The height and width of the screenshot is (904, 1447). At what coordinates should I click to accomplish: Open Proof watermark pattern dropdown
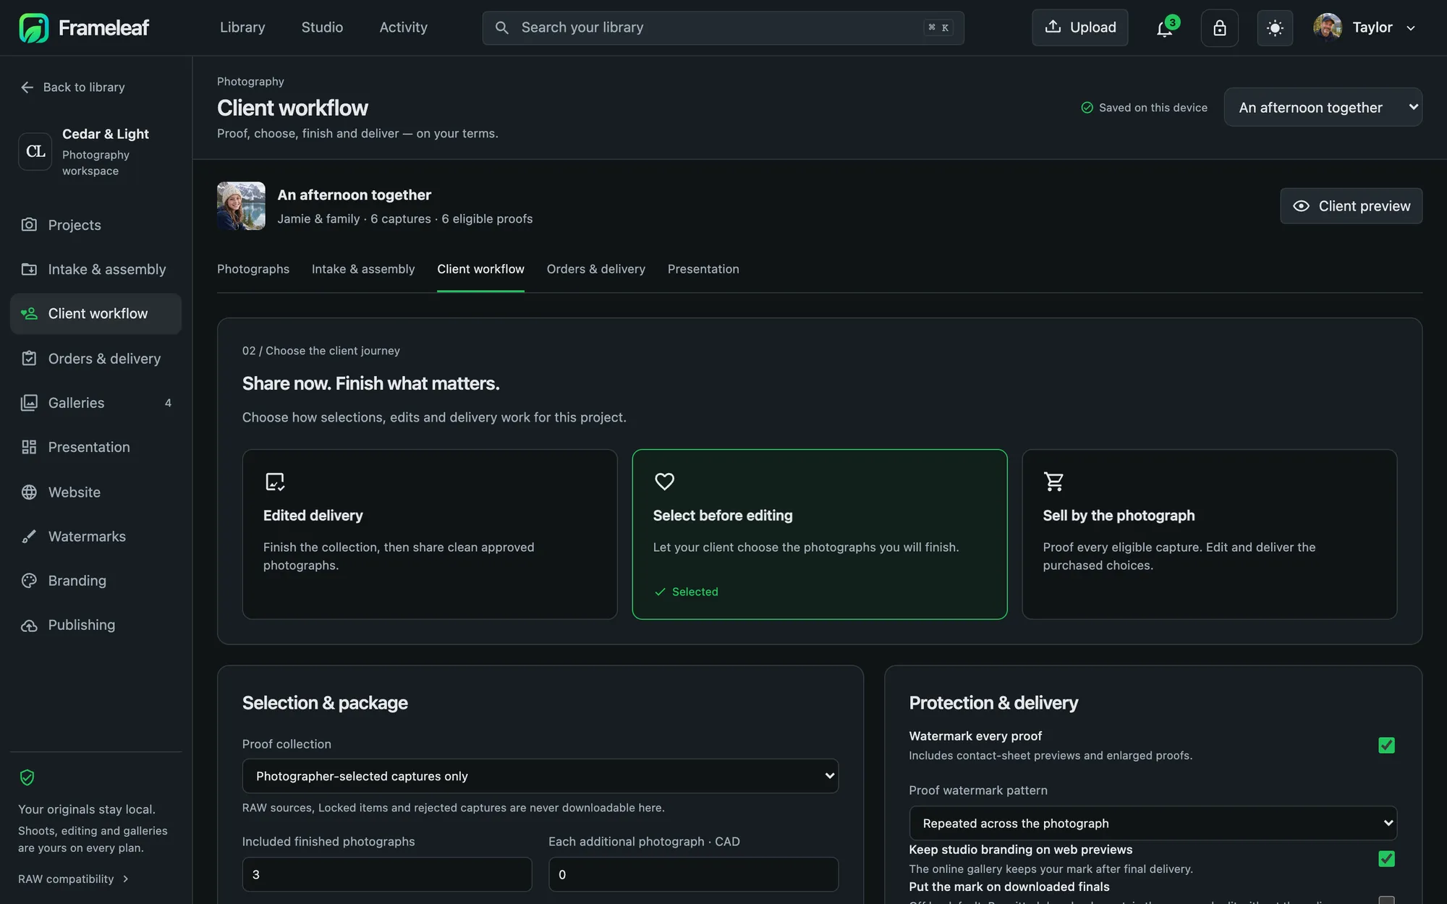(1153, 823)
